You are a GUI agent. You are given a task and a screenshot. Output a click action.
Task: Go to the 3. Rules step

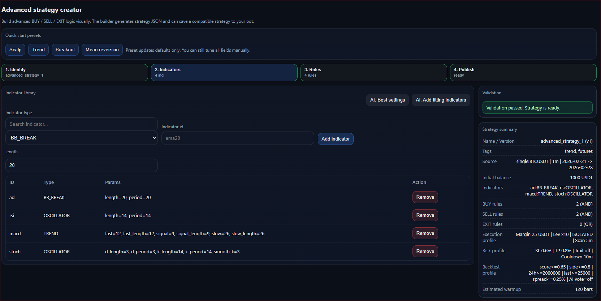(373, 73)
